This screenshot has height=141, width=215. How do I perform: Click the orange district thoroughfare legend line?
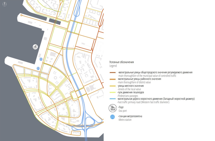(x=113, y=79)
